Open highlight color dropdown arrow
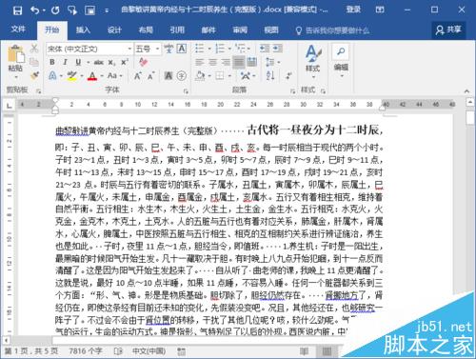This screenshot has width=476, height=359. [82, 76]
